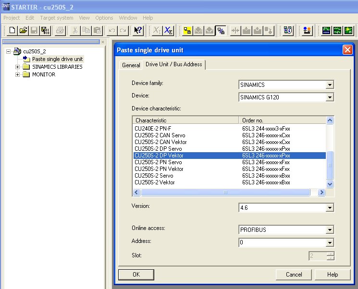The image size is (358, 289).
Task: Select the CU250S-2 DP Servo row
Action: tap(229, 149)
